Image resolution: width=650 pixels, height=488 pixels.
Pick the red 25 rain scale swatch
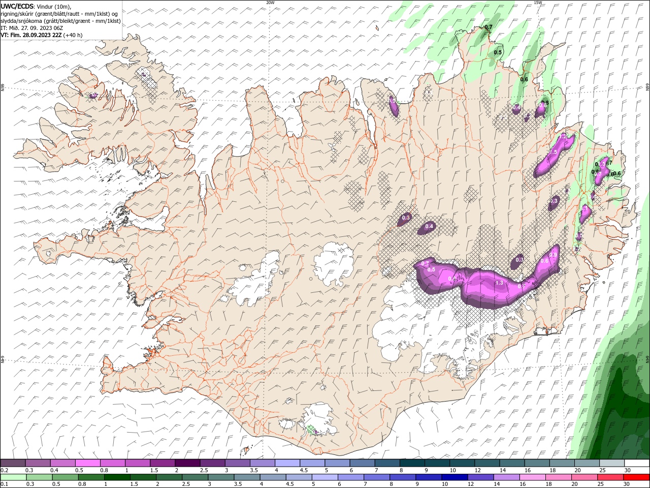tap(611, 477)
